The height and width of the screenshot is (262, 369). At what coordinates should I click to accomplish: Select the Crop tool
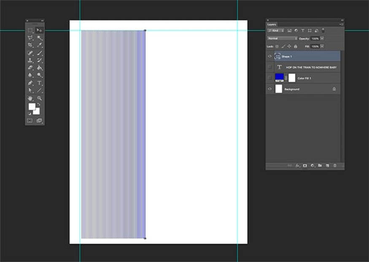click(30, 45)
